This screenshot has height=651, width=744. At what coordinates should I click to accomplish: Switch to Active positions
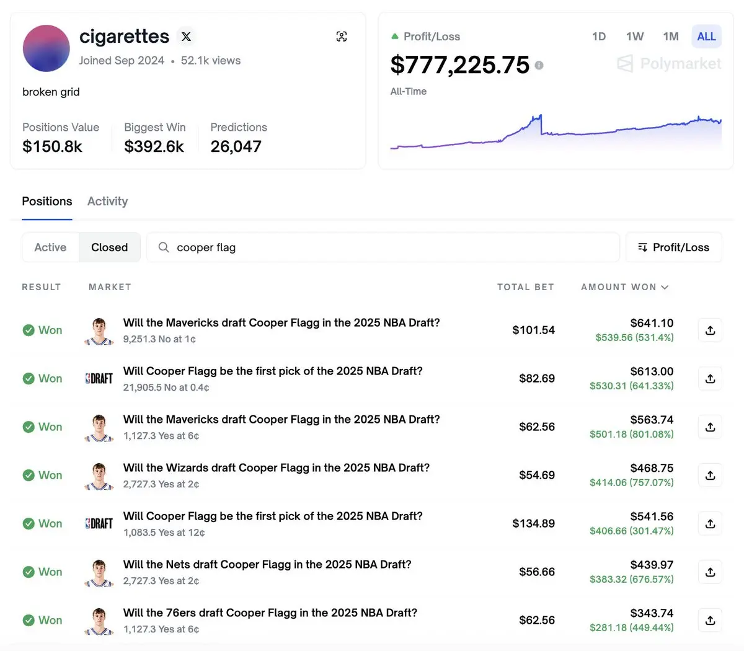(50, 247)
